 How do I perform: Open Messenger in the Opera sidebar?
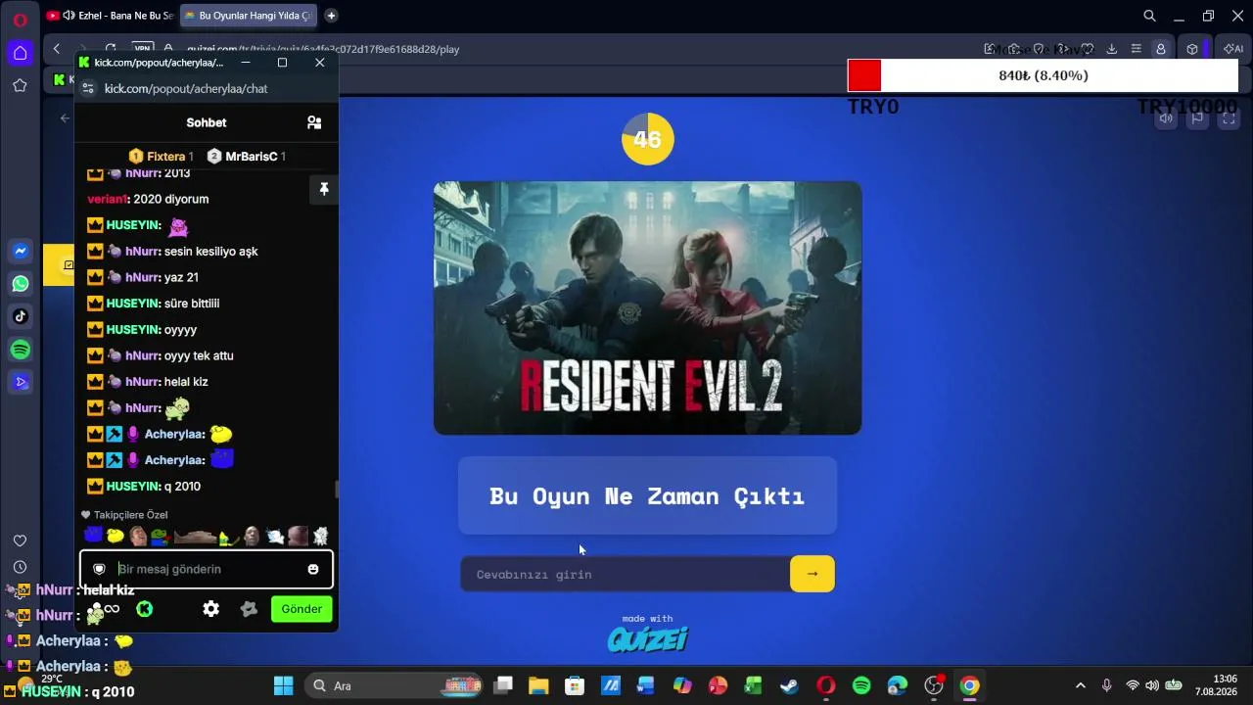[x=20, y=252]
